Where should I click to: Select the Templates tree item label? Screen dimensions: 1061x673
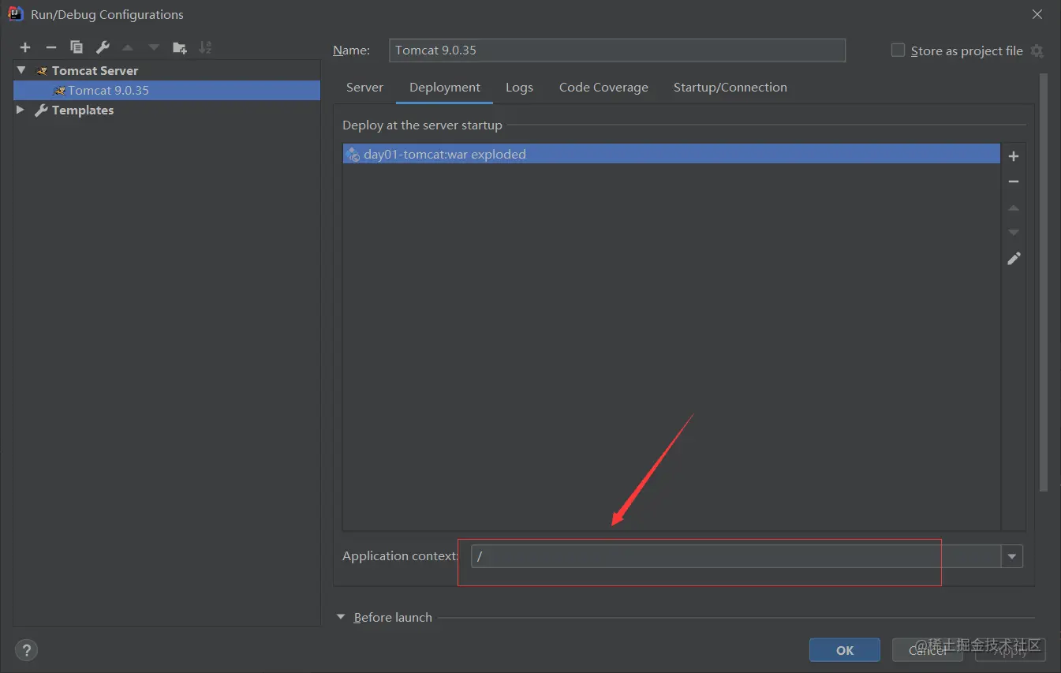pyautogui.click(x=83, y=110)
